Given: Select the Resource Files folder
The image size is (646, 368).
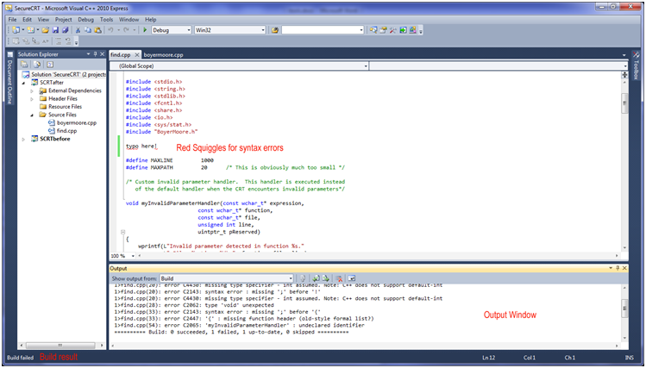Looking at the screenshot, I should pyautogui.click(x=65, y=107).
